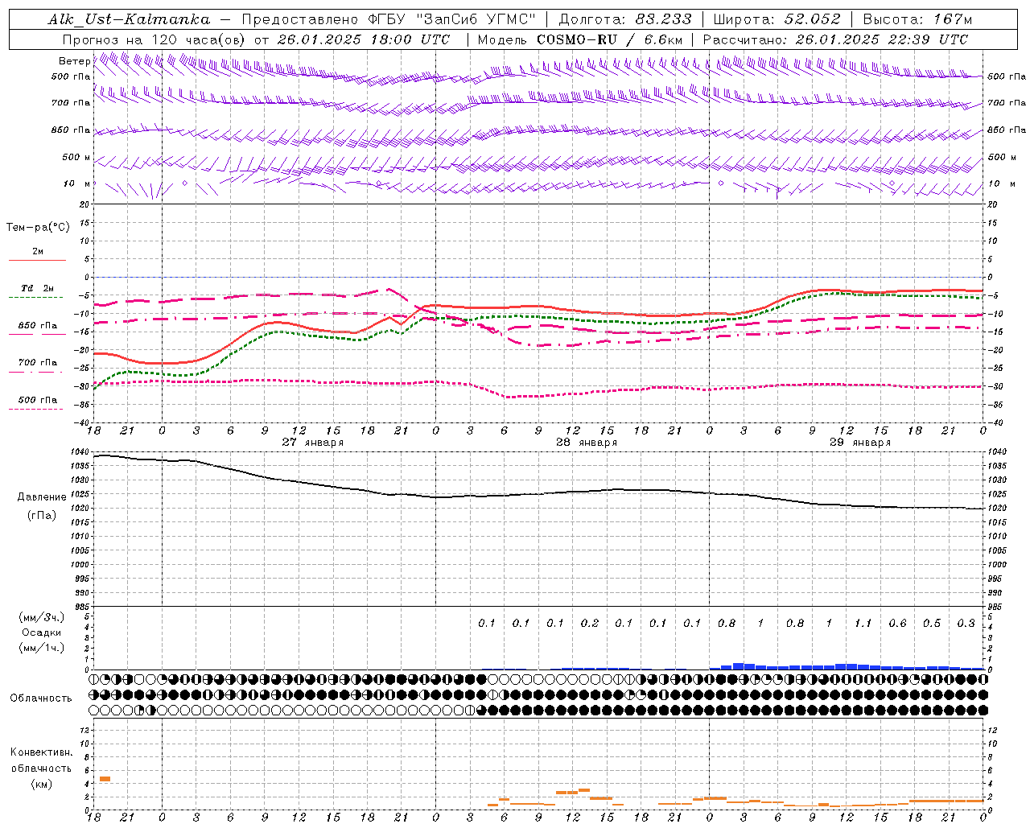Image resolution: width=1030 pixels, height=824 pixels.
Task: Click the Td 2м legend entry
Action: click(38, 288)
